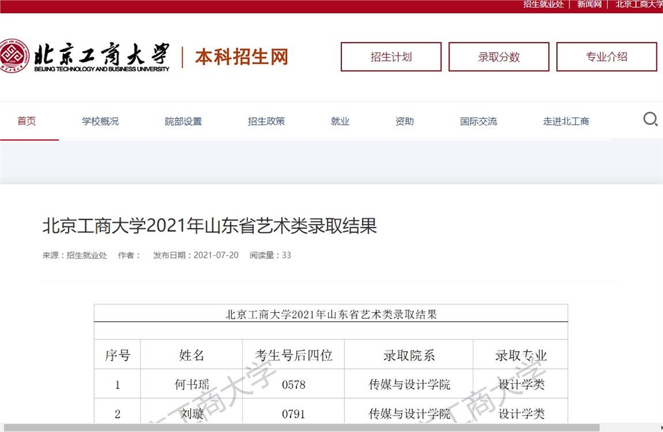Click the search magnifier icon
Image resolution: width=663 pixels, height=432 pixels.
tap(650, 119)
